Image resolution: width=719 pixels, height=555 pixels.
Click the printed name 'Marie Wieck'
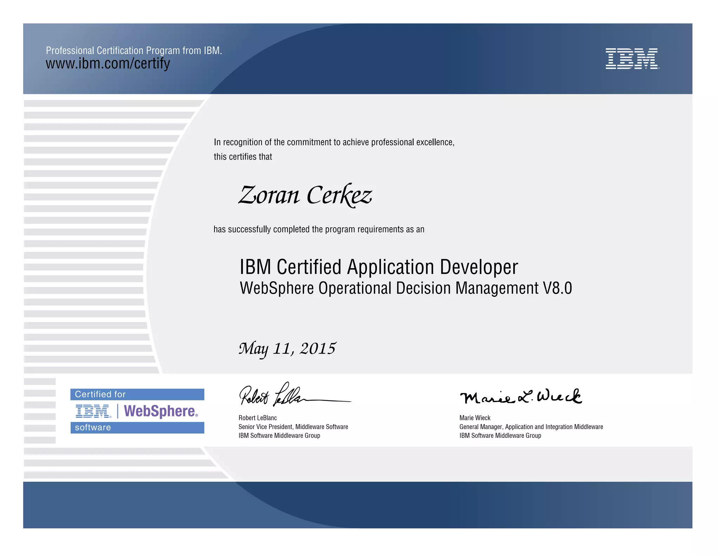[475, 418]
